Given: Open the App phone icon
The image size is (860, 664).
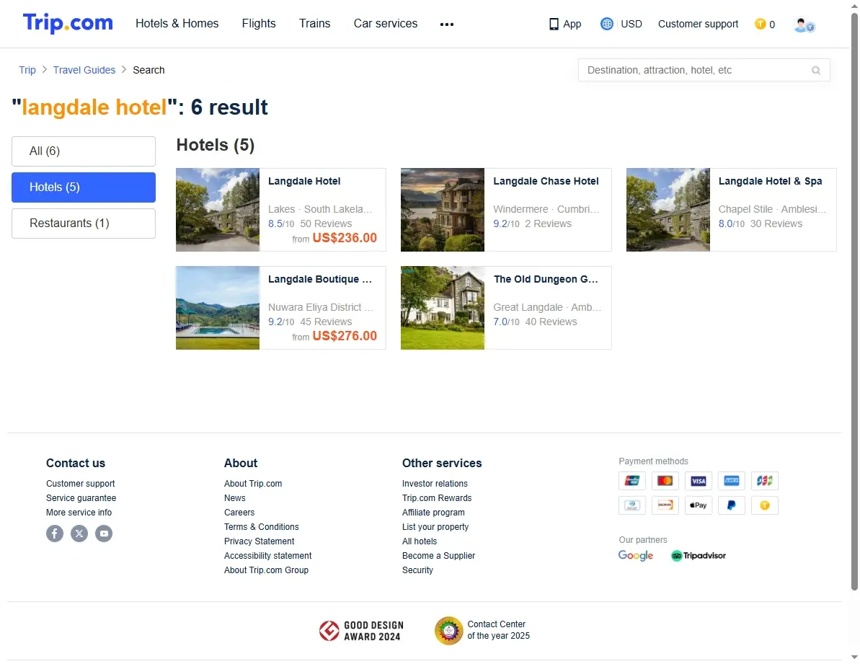Looking at the screenshot, I should (554, 24).
